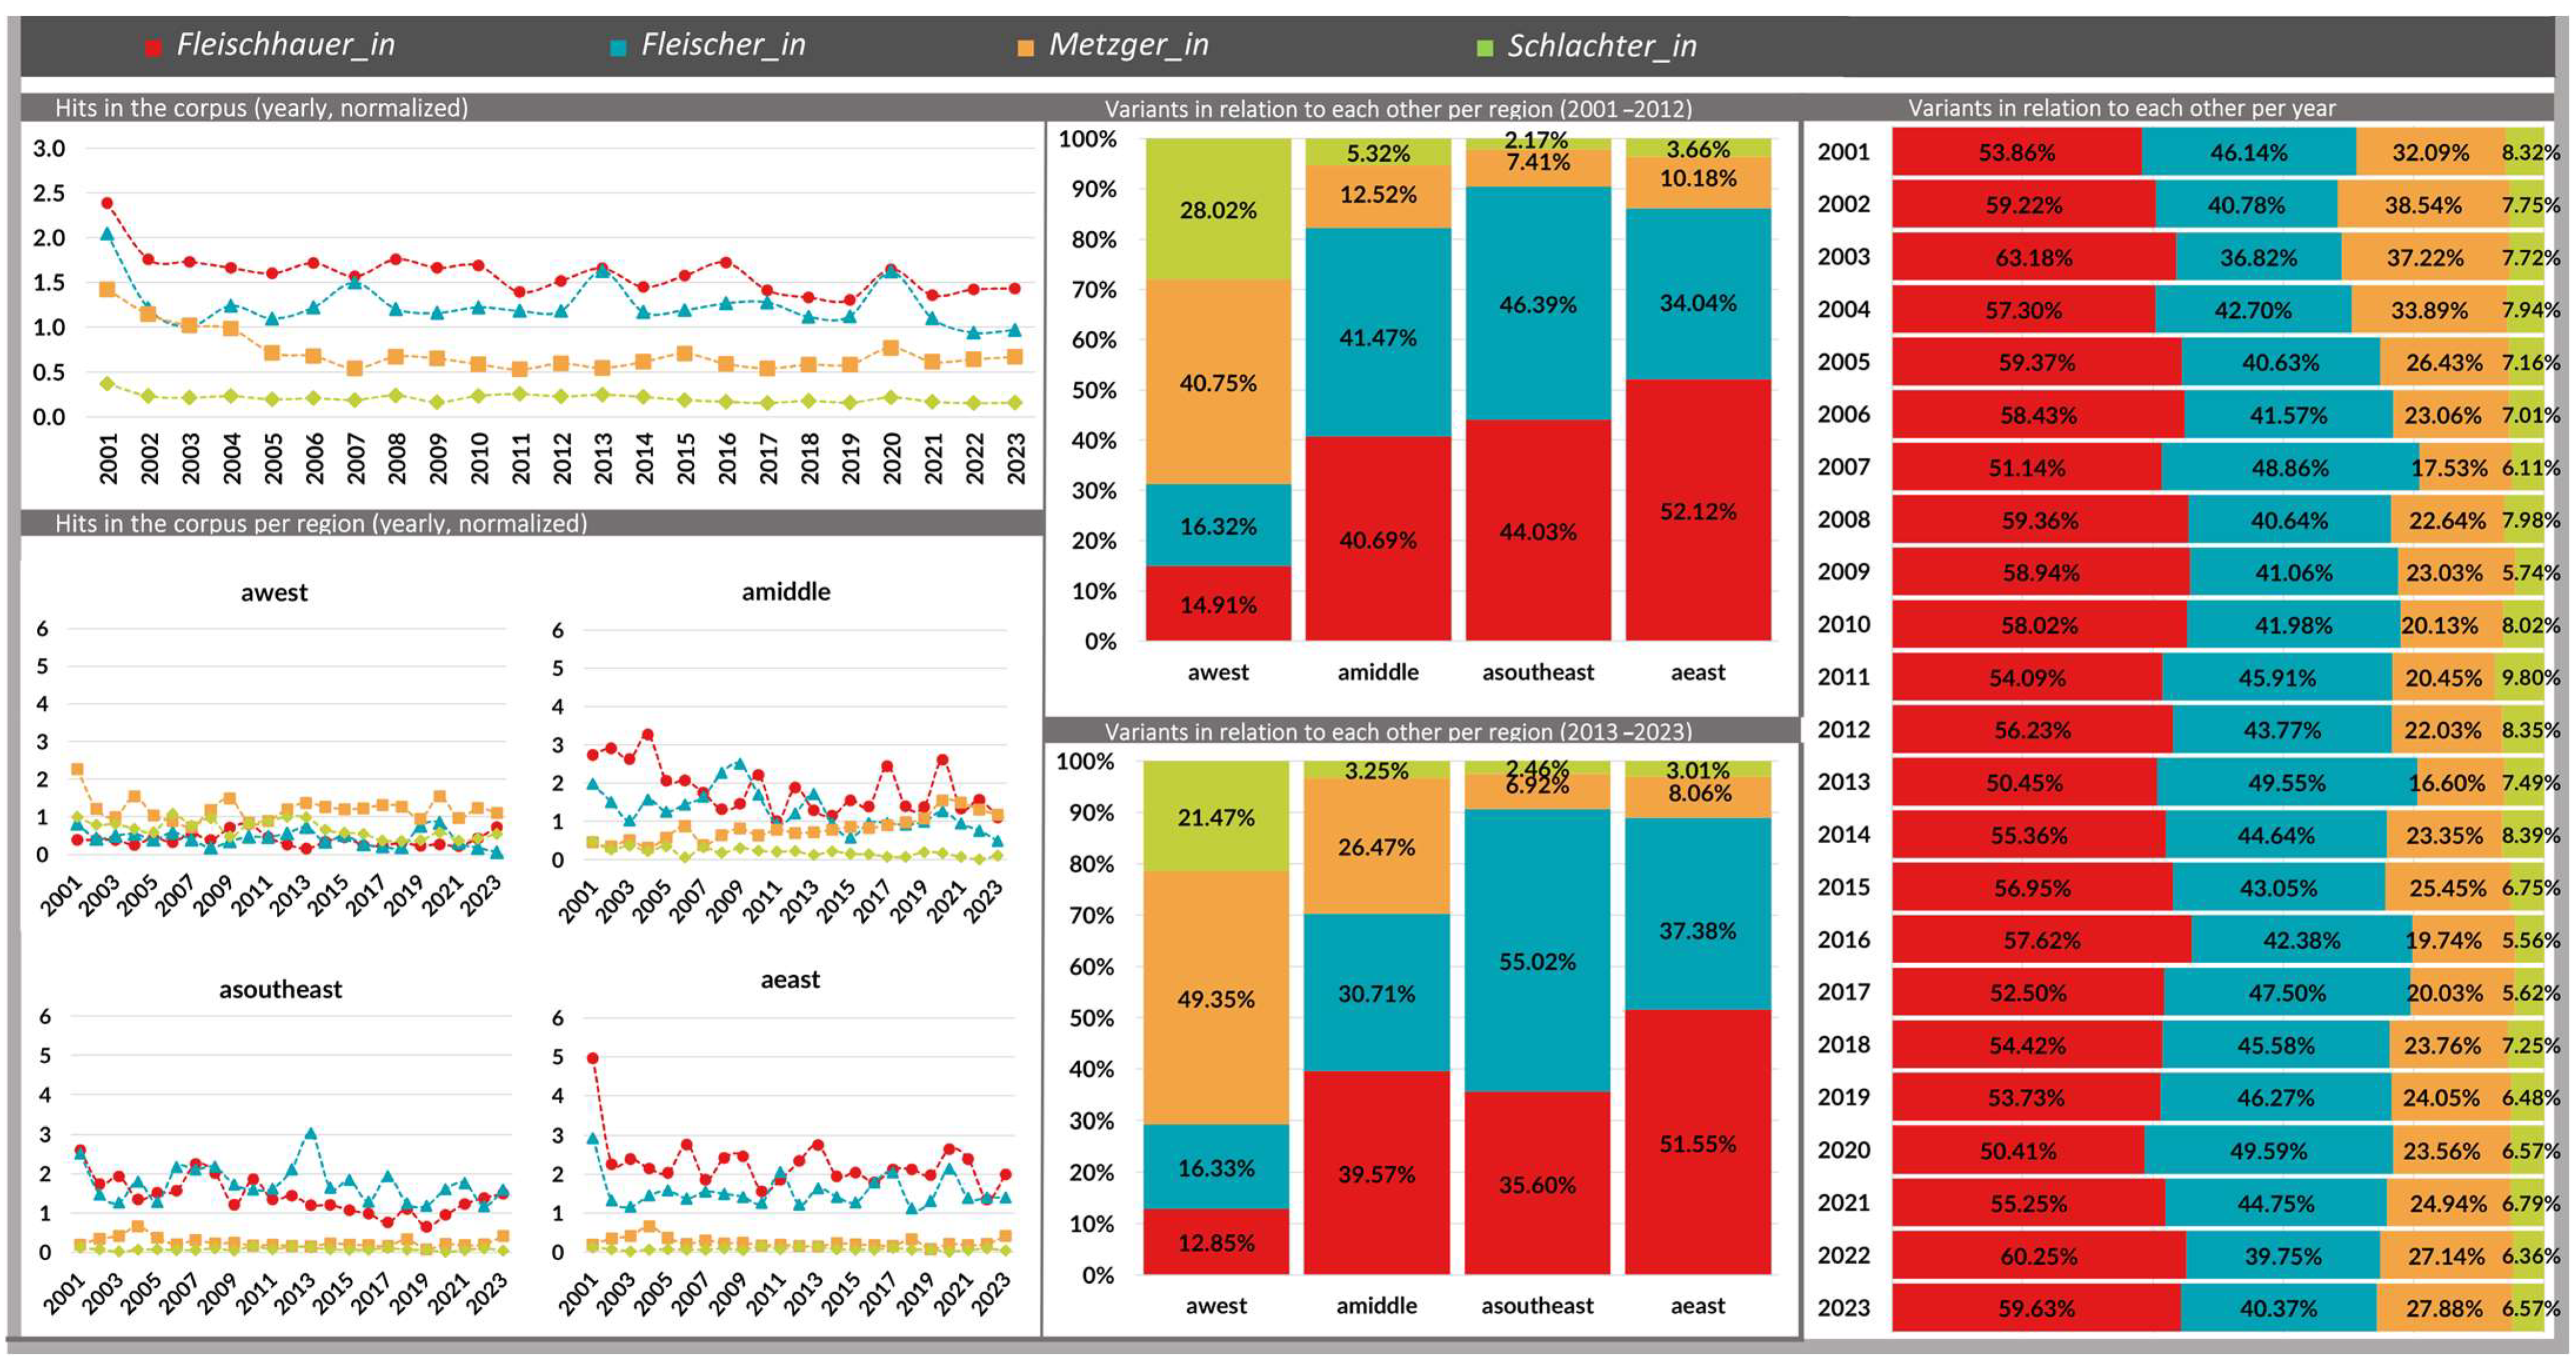Click the 'awest' small chart title
The height and width of the screenshot is (1369, 2576).
[x=274, y=592]
